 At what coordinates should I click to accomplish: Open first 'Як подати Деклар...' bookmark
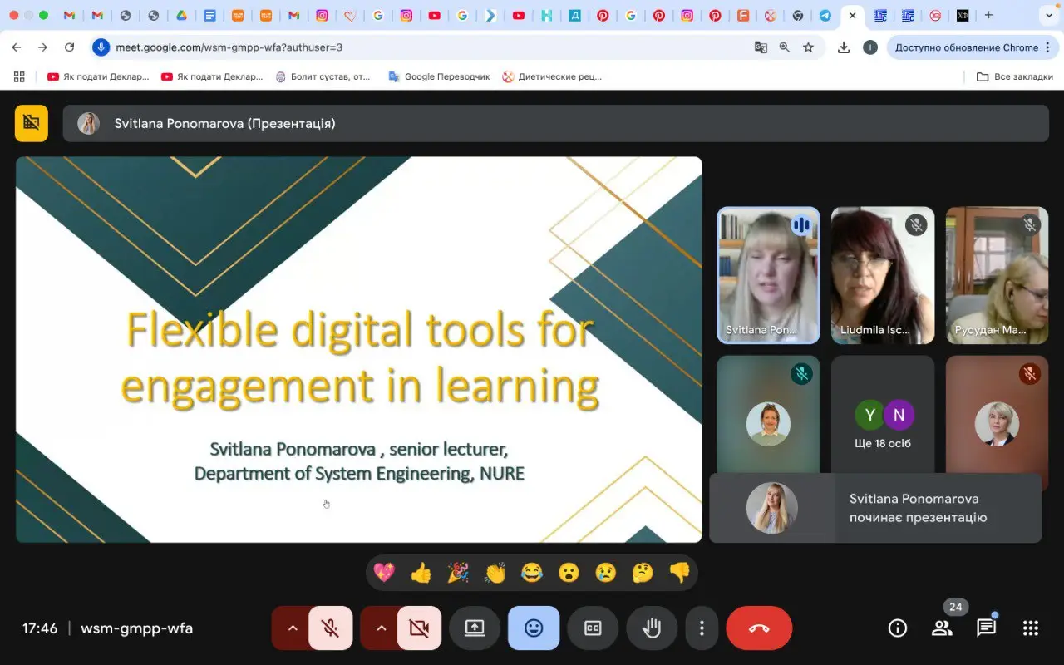pos(98,76)
